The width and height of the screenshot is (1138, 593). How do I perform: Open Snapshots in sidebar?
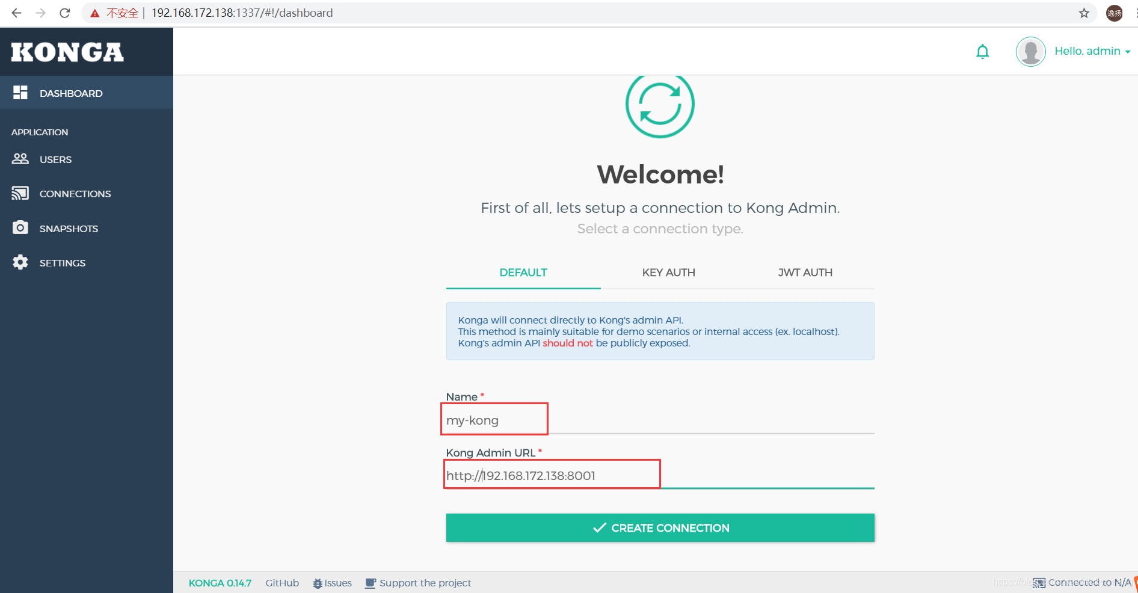(87, 229)
